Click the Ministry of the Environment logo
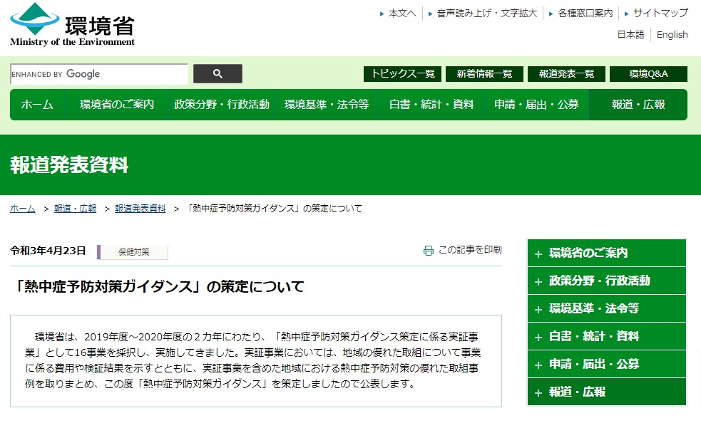This screenshot has height=423, width=701. pos(72,25)
